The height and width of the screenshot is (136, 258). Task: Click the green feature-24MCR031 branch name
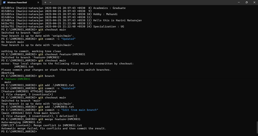(x=17, y=79)
